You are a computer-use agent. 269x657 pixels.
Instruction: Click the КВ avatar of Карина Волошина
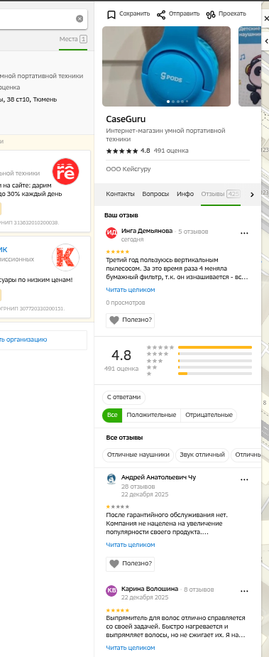(x=111, y=591)
